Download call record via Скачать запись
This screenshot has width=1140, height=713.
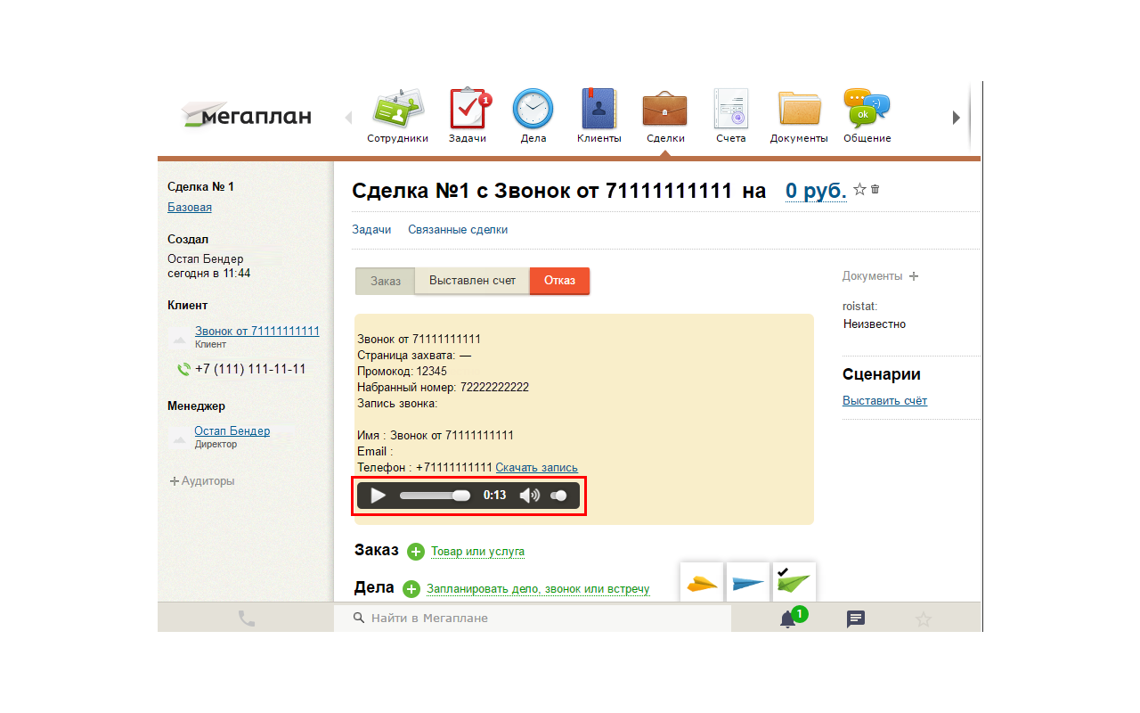(x=536, y=467)
